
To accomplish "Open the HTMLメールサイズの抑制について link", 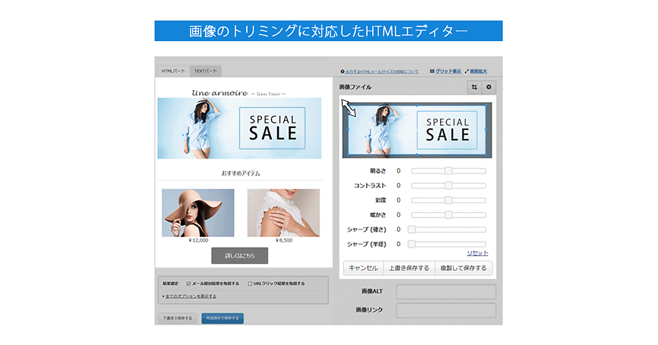I will click(x=382, y=71).
